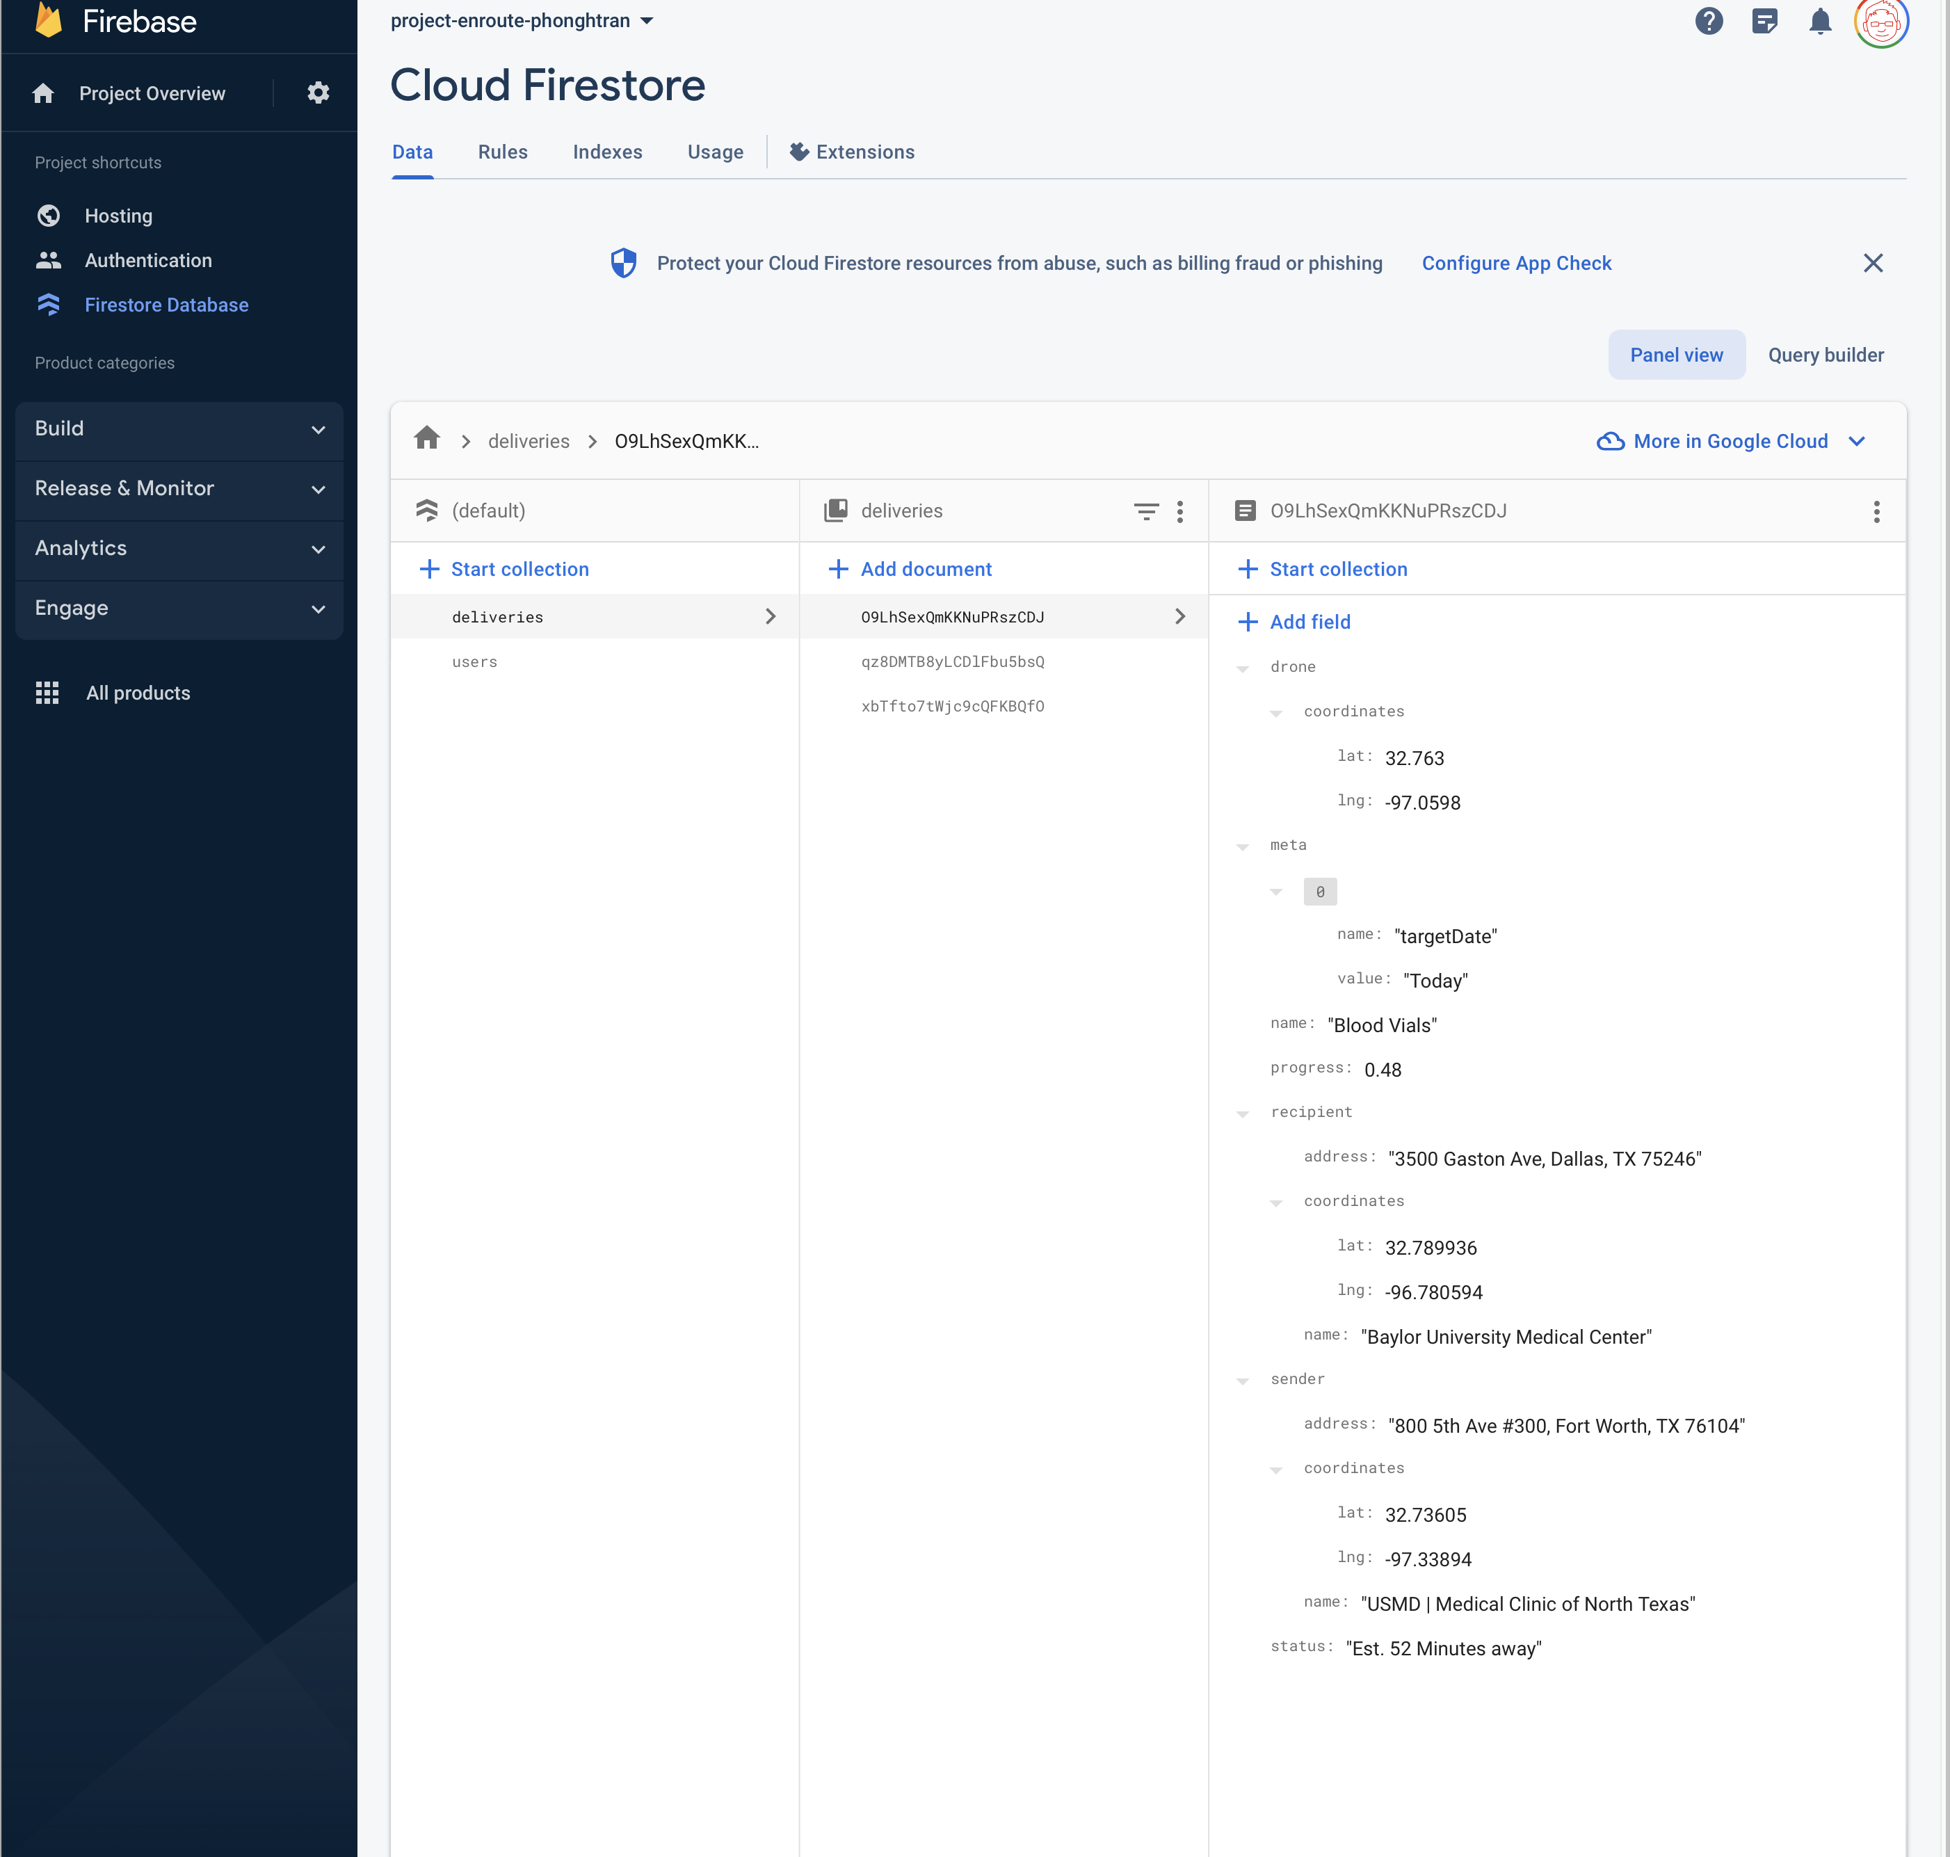Click the Google Cloud icon
Image resolution: width=1950 pixels, height=1857 pixels.
[x=1611, y=442]
